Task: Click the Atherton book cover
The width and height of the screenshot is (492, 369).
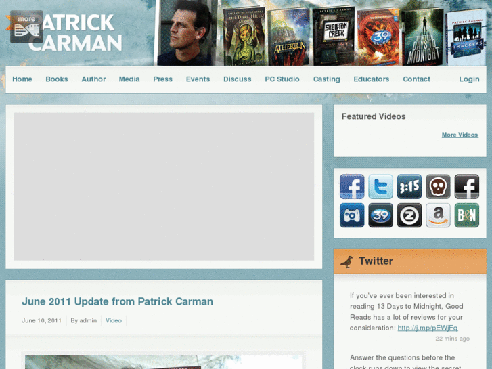Action: pos(289,37)
